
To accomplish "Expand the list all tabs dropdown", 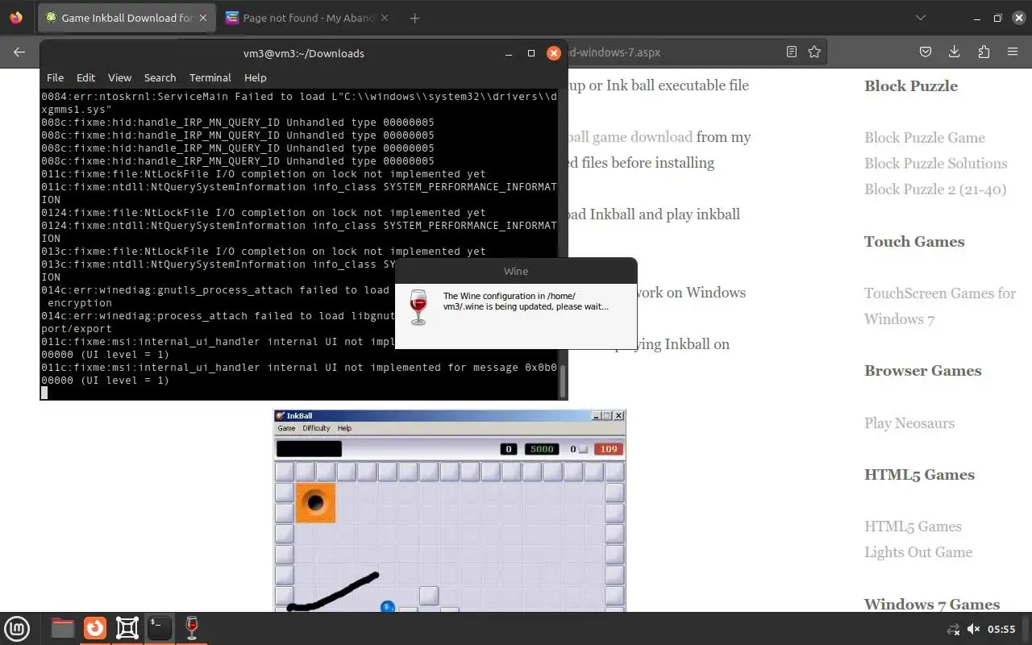I will point(921,18).
